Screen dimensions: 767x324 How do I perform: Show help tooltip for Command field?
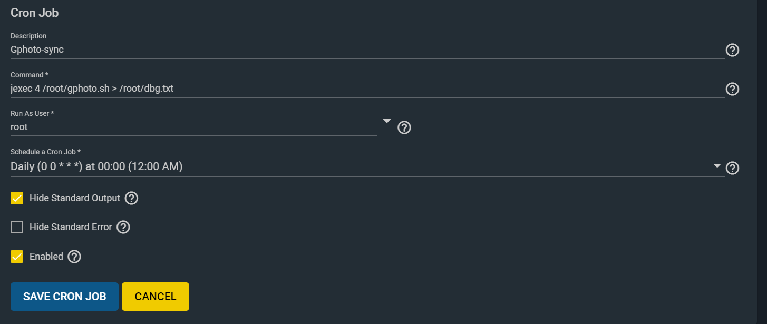[x=732, y=89]
